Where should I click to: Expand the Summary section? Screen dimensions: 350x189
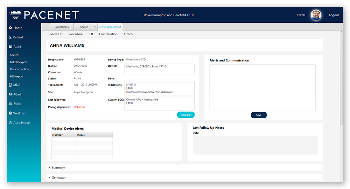point(49,168)
